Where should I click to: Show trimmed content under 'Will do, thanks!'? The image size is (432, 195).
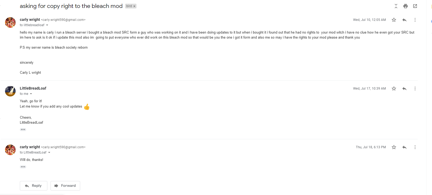pos(23,167)
